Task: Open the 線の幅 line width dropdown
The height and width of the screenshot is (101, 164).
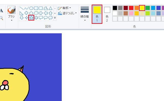Action: (x=85, y=14)
